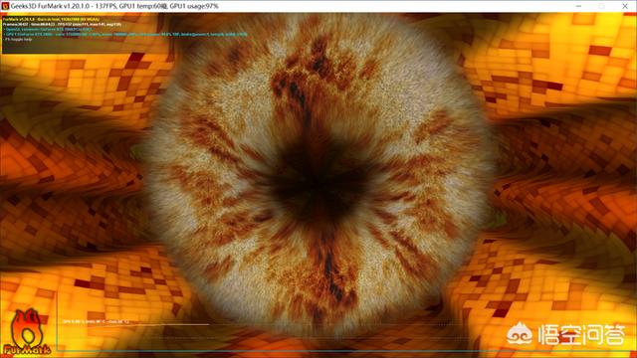This screenshot has width=637, height=358.
Task: Click the white Frames and FPS statistics line
Action: click(x=62, y=24)
